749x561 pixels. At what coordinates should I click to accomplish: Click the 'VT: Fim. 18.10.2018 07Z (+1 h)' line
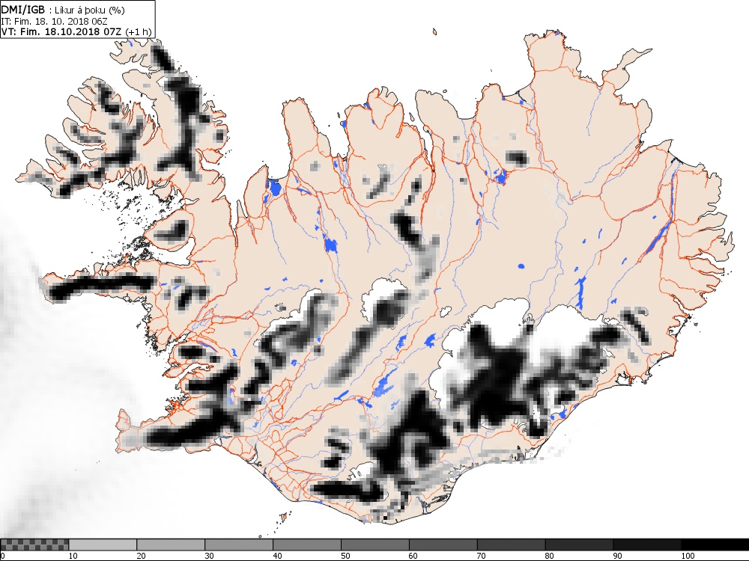(76, 32)
